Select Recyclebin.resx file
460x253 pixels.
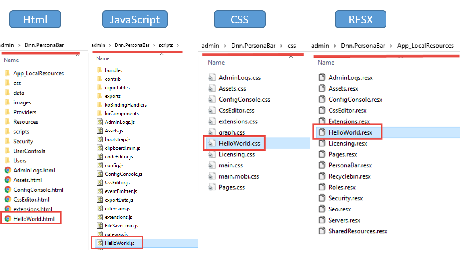pos(349,176)
